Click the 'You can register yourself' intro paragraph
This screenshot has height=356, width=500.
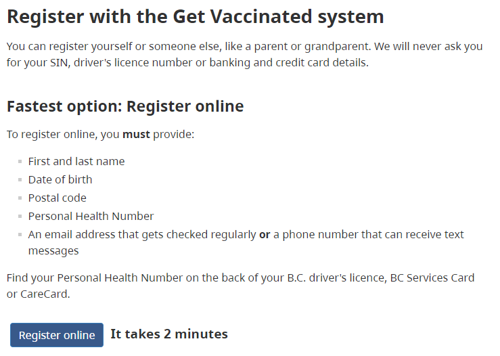(x=244, y=55)
